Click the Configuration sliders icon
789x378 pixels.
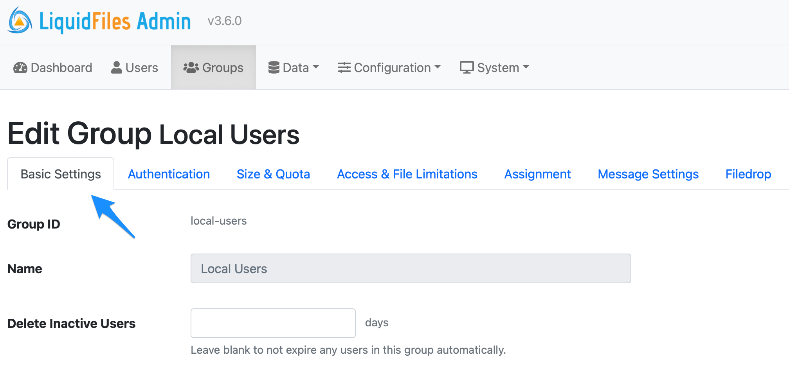pos(344,67)
